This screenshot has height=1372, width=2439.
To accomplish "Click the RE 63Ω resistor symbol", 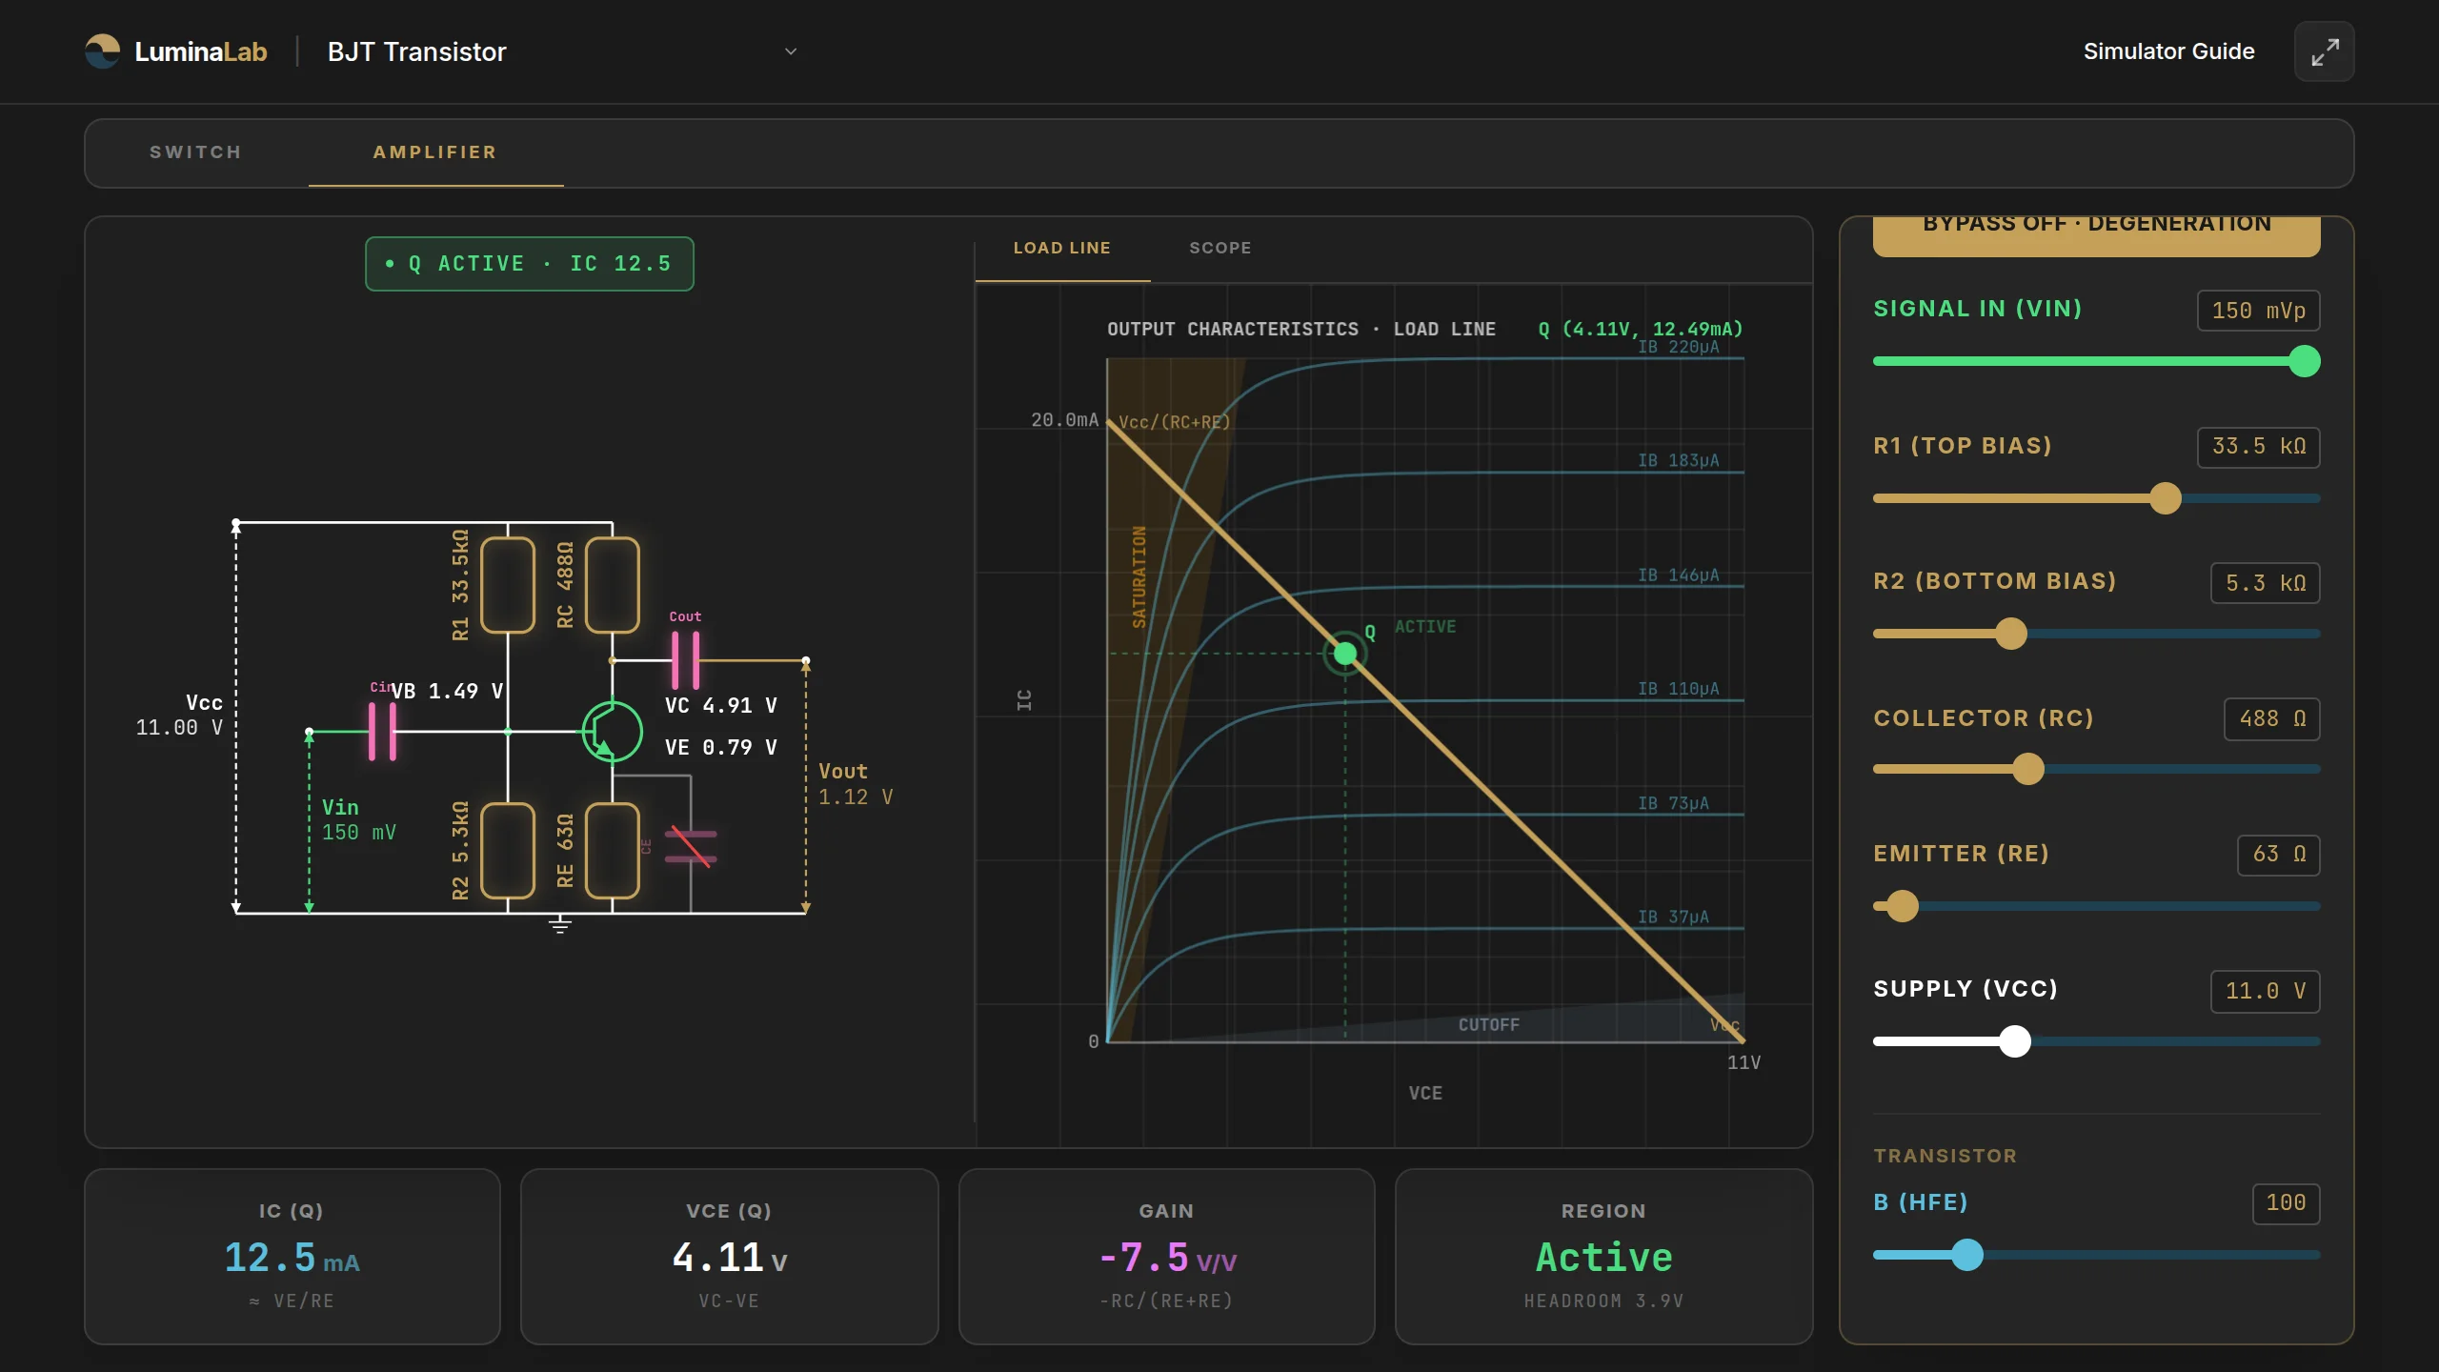I will [x=612, y=851].
